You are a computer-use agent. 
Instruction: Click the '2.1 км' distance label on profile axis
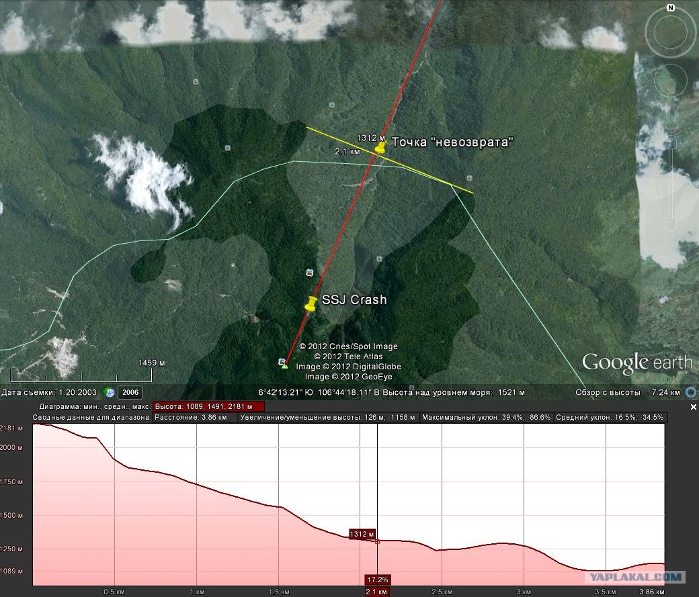pyautogui.click(x=376, y=592)
